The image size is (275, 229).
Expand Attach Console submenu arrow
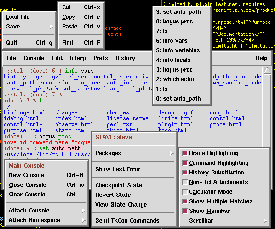click(x=84, y=211)
